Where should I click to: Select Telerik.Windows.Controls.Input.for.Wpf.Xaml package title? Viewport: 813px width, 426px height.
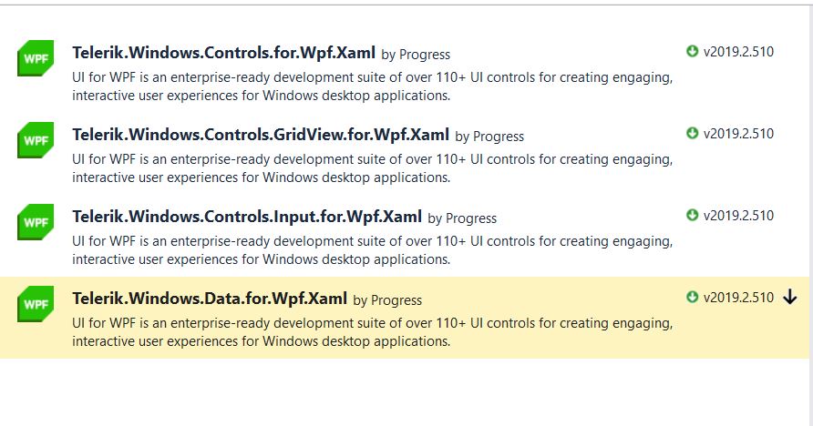coord(246,217)
